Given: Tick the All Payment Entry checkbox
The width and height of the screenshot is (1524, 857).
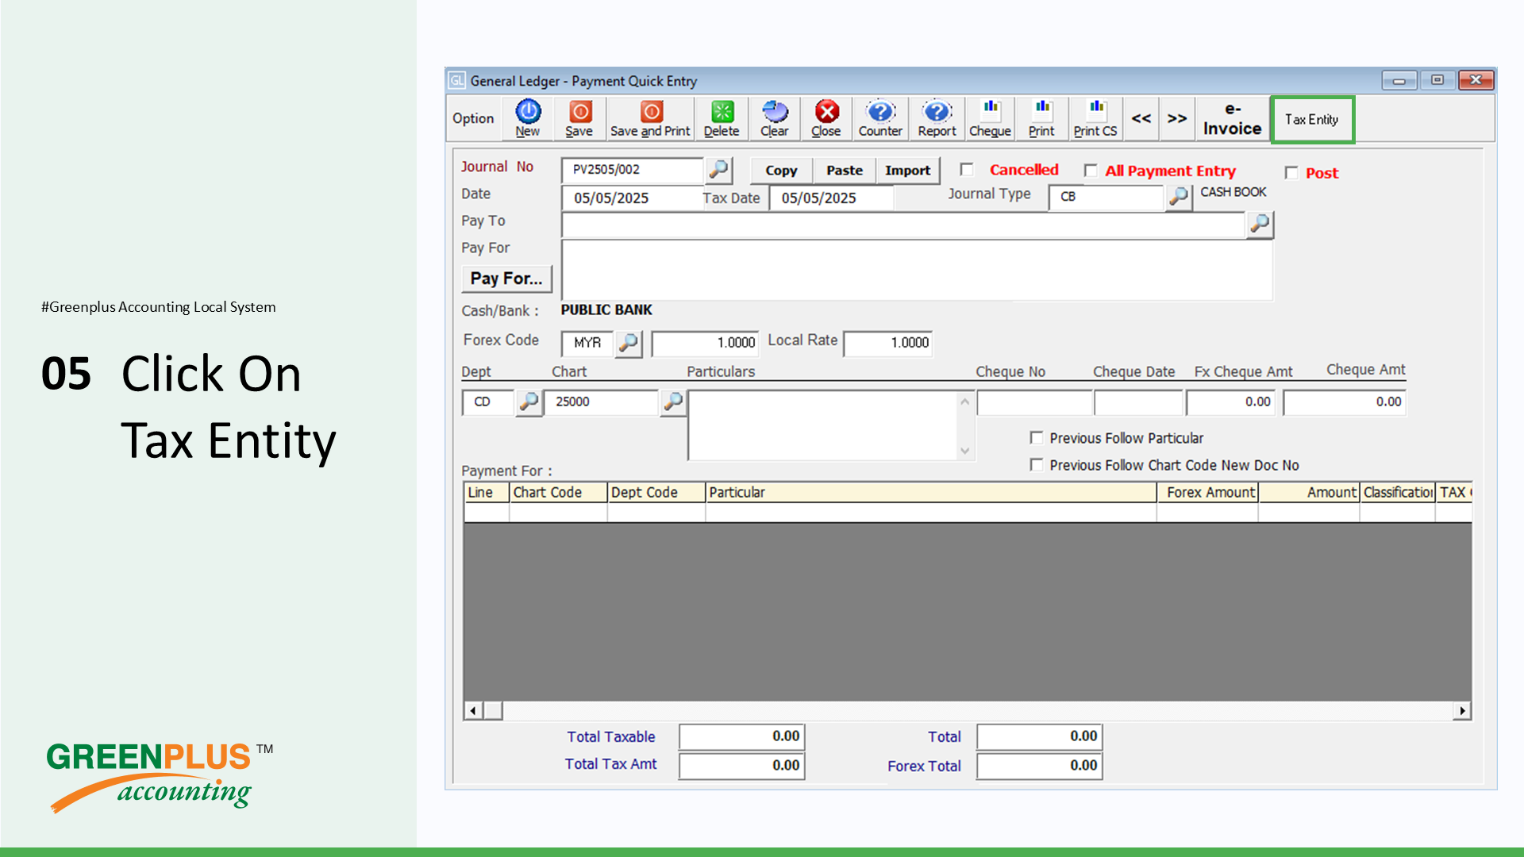Looking at the screenshot, I should 1091,171.
